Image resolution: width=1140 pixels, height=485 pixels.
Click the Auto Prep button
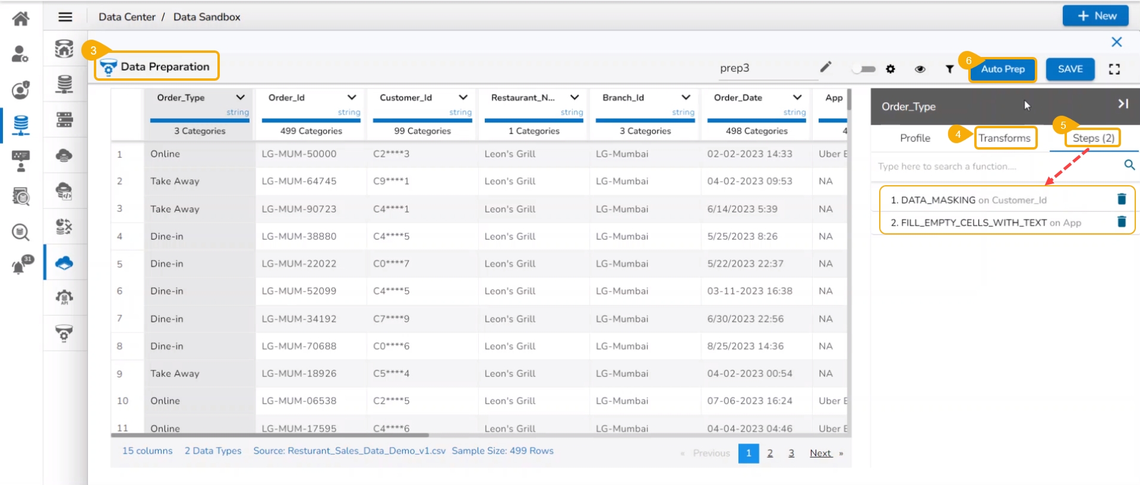1002,69
